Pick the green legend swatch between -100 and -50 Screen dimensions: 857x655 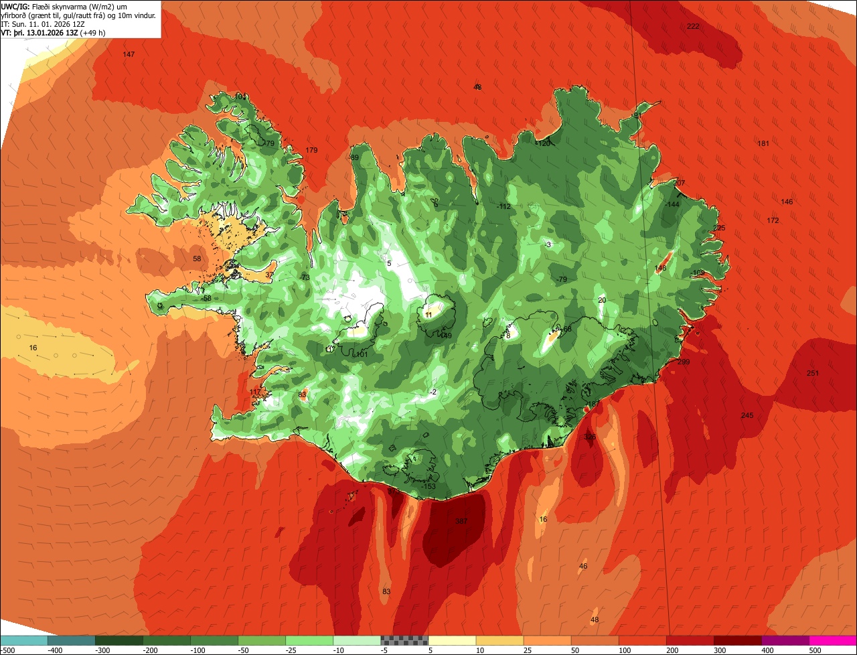pyautogui.click(x=214, y=640)
